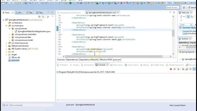The width and height of the screenshot is (197, 111).
Task: Maximize the editor area
Action: tap(174, 12)
